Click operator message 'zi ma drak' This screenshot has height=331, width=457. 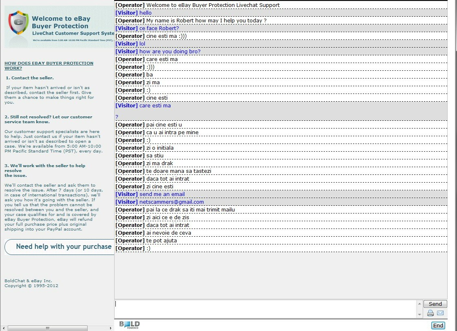pyautogui.click(x=159, y=163)
